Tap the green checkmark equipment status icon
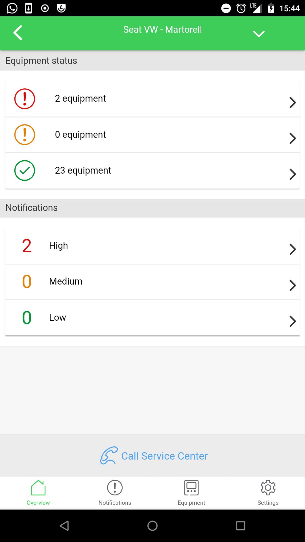The image size is (305, 542). pos(25,171)
